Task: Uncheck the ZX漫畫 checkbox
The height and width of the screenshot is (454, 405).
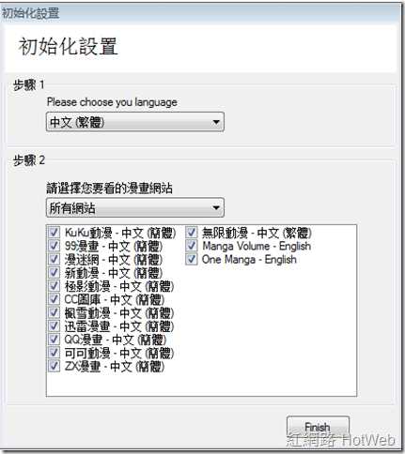Action: click(54, 366)
